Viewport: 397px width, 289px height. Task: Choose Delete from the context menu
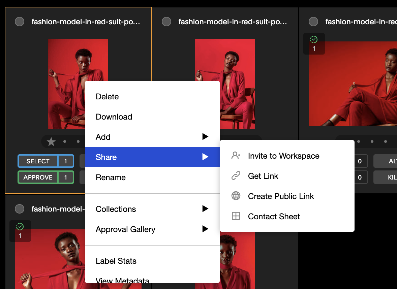[x=152, y=96]
